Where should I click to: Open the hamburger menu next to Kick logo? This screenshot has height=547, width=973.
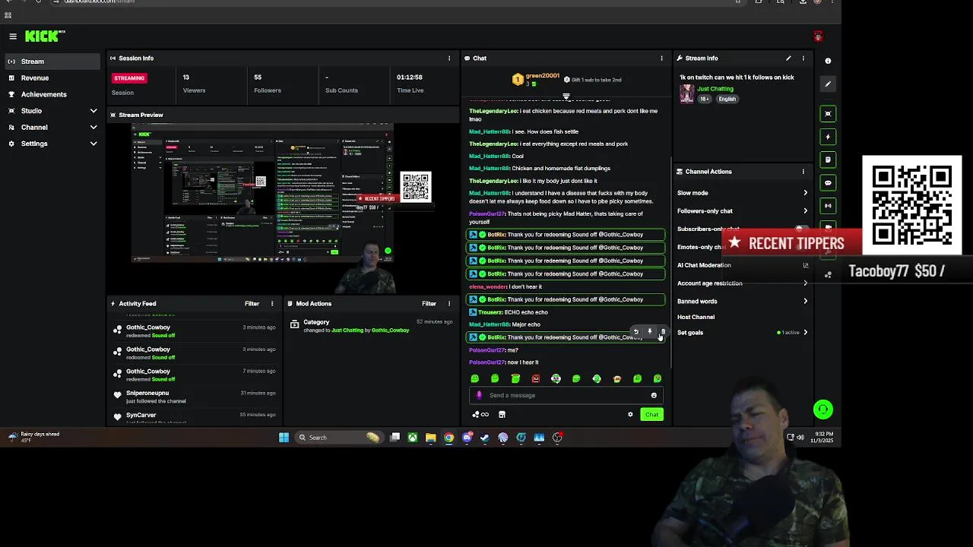[x=13, y=36]
